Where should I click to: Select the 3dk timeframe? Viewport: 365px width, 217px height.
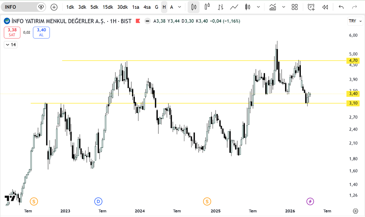click(82, 7)
